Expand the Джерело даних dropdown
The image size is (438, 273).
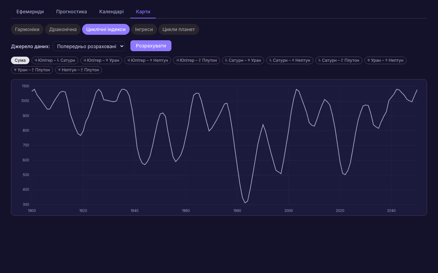pyautogui.click(x=89, y=46)
